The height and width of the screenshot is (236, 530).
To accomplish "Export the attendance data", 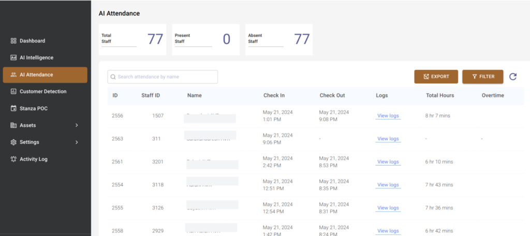I will tap(436, 77).
